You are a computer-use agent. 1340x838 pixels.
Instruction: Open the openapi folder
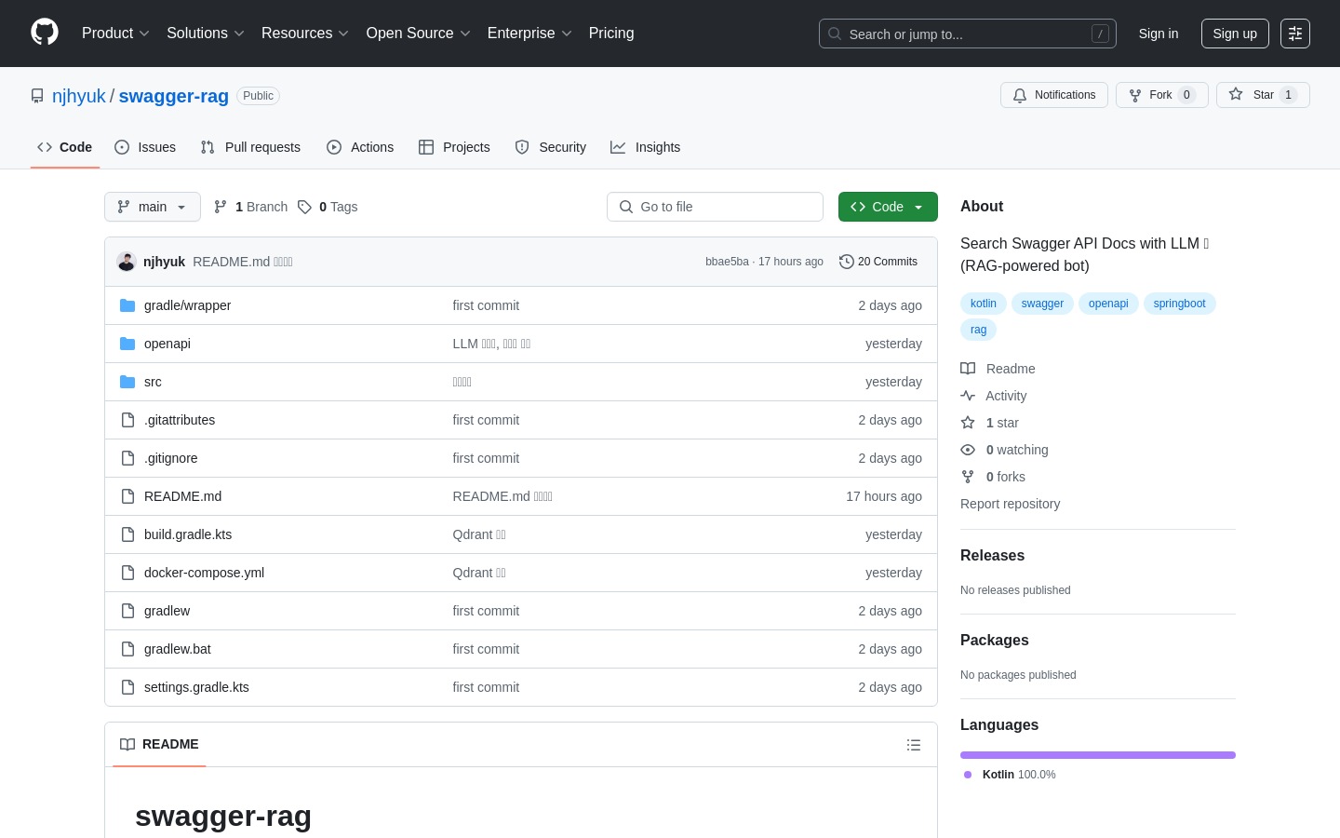167,344
